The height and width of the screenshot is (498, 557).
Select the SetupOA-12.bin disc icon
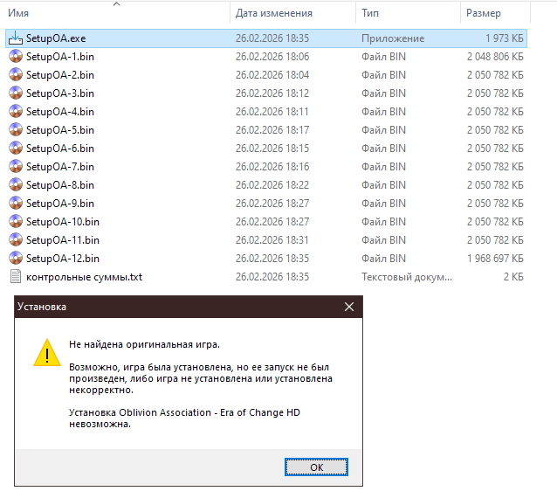coord(16,259)
